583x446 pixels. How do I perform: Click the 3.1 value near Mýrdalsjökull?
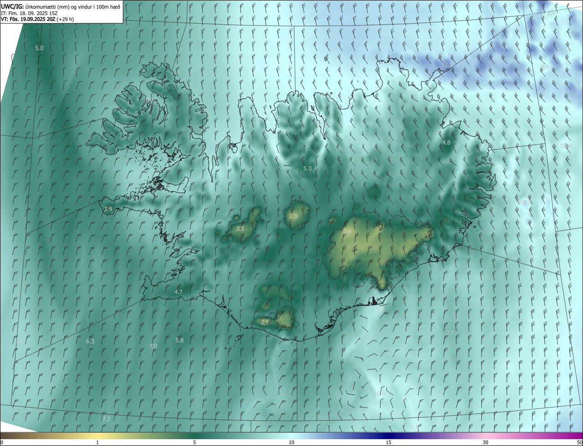(265, 322)
